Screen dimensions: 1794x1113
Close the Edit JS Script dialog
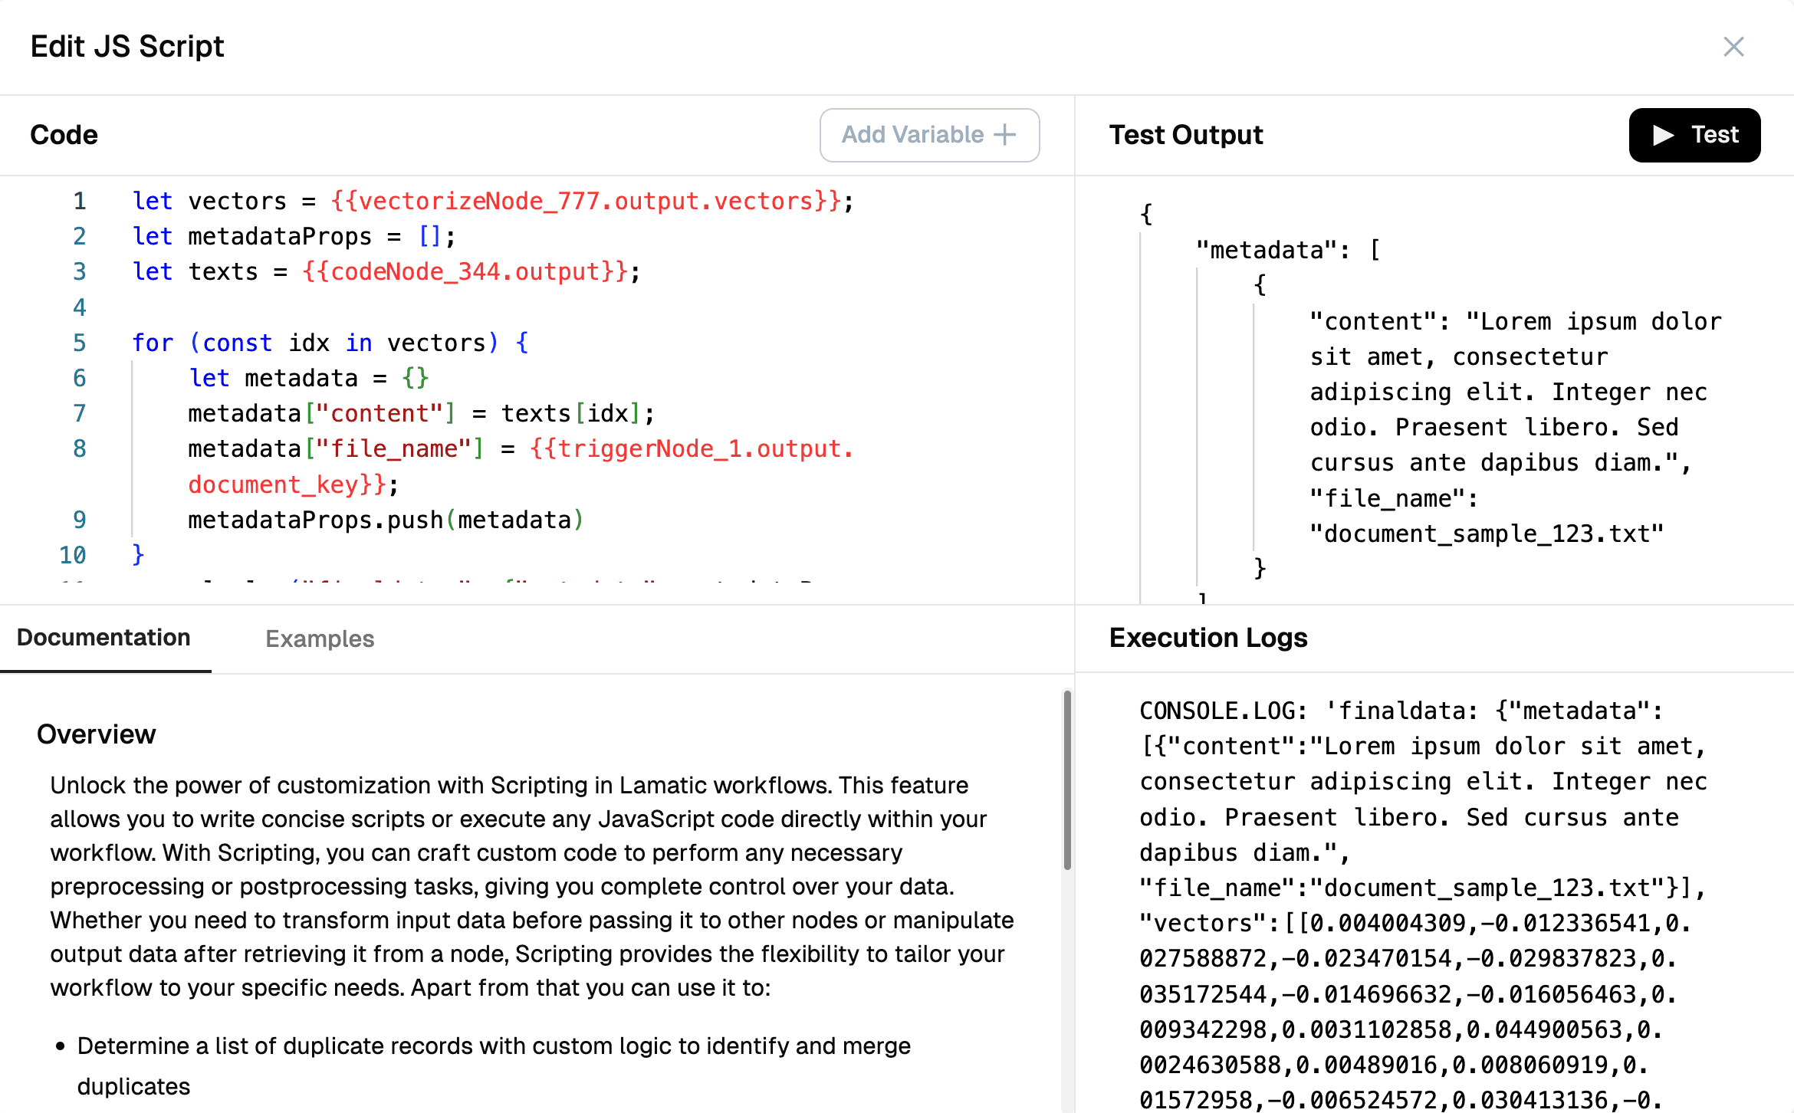[1734, 47]
